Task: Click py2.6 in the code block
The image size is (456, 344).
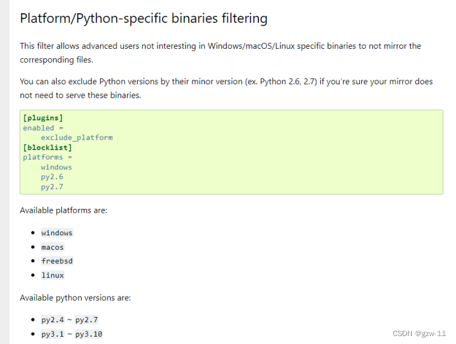Action: pos(52,177)
